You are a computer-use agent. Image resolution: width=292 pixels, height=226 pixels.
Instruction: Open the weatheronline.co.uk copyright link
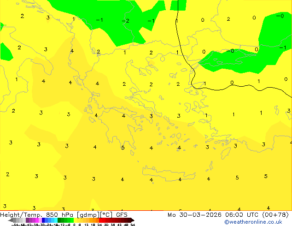[253, 222]
